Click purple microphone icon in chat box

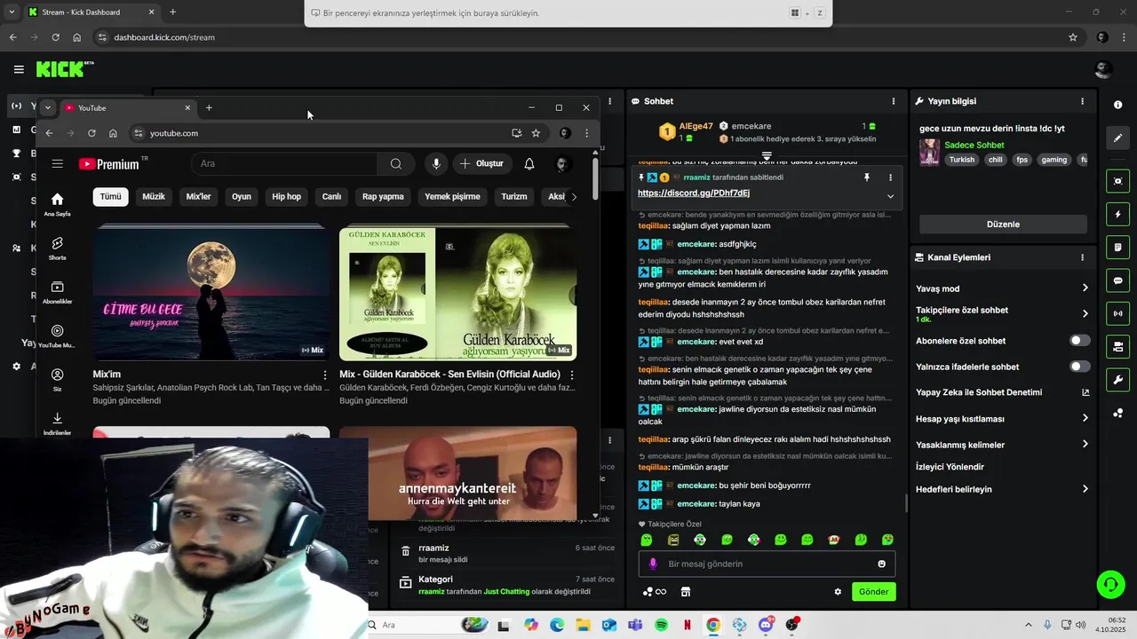(x=653, y=564)
